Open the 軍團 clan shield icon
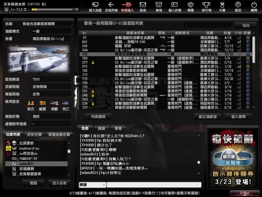The image size is (262, 197). tap(190, 5)
